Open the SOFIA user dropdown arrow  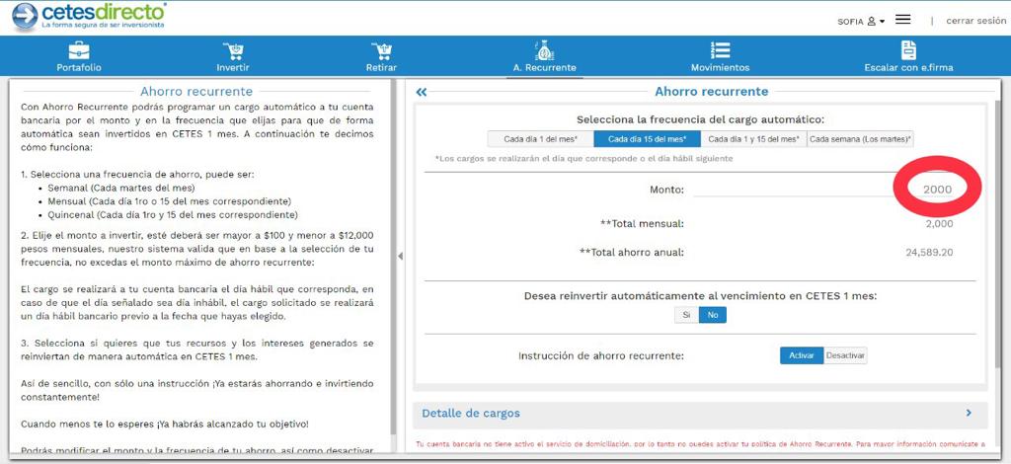pos(882,22)
